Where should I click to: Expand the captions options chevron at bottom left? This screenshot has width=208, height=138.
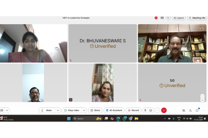[7, 110]
